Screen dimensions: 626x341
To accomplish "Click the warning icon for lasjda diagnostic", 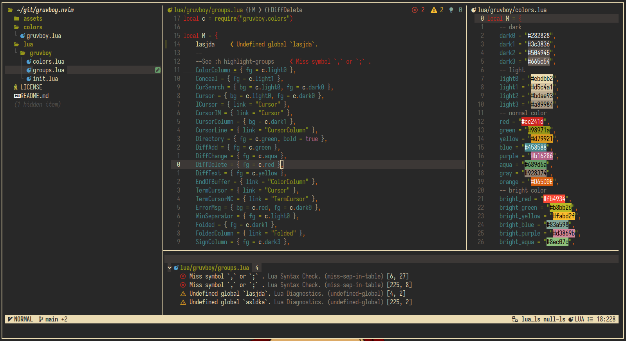I will click(183, 294).
